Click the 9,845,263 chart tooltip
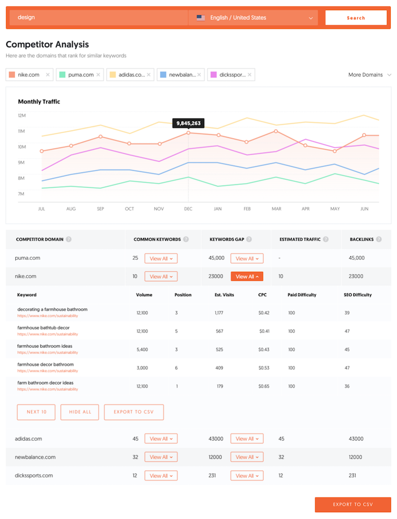The height and width of the screenshot is (519, 397). click(x=188, y=123)
